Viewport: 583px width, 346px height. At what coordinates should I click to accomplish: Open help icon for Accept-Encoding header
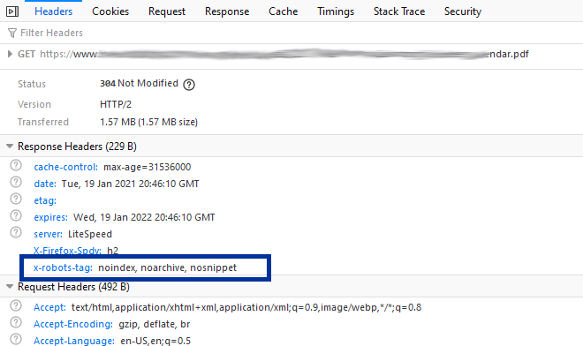[x=16, y=322]
